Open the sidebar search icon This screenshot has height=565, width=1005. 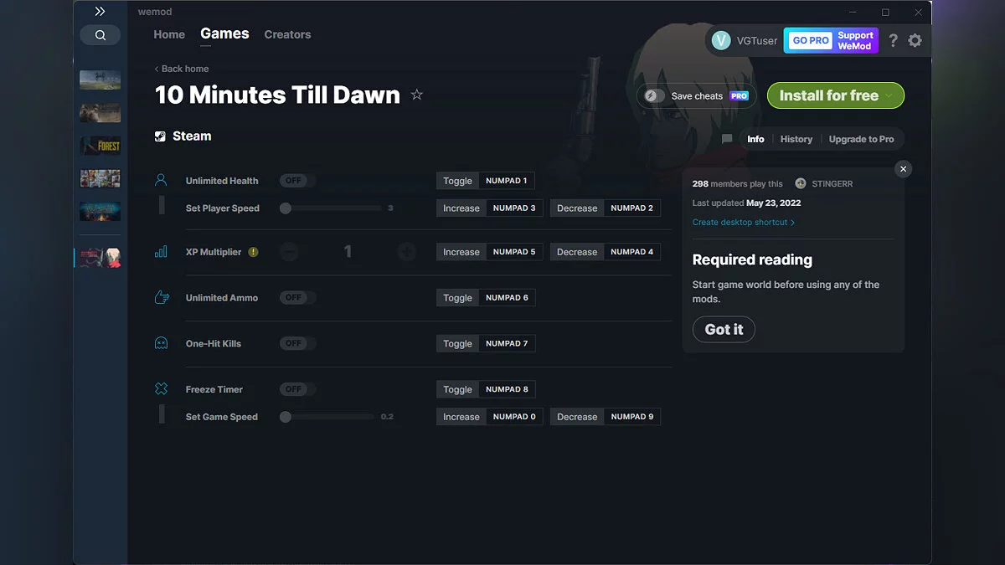tap(100, 35)
